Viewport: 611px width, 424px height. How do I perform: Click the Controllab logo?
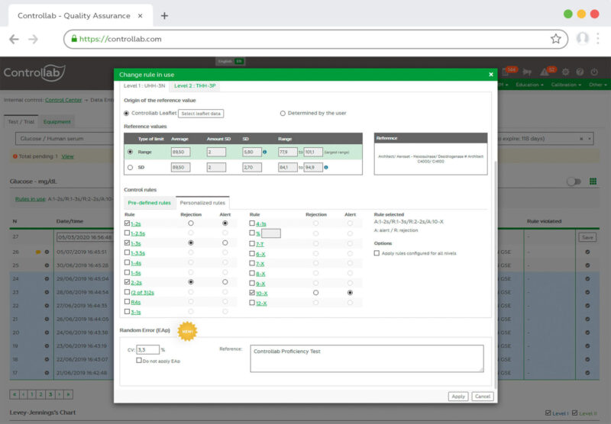(x=34, y=72)
